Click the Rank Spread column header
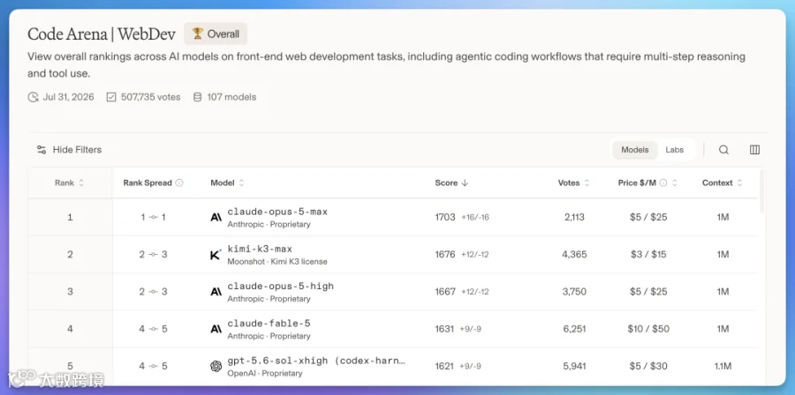The height and width of the screenshot is (395, 795). tap(148, 183)
